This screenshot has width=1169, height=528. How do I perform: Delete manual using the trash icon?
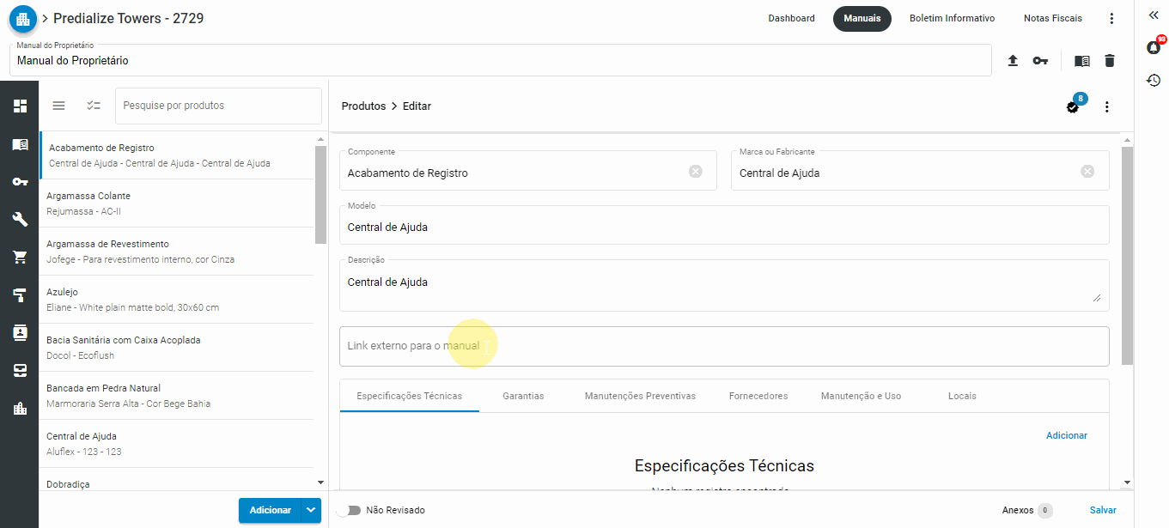click(1110, 61)
